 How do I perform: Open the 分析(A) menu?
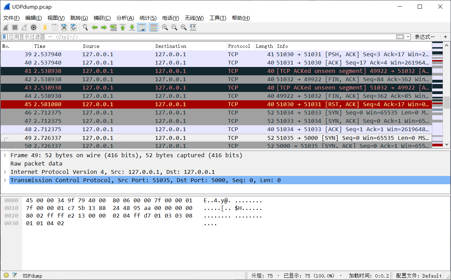[x=125, y=18]
